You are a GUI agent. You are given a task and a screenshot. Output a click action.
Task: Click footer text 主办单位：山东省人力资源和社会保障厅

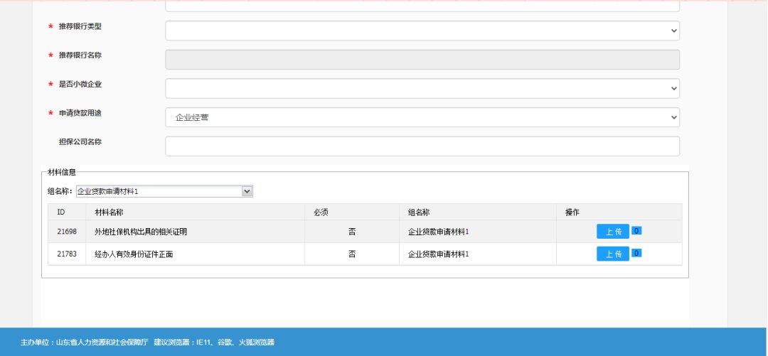(x=84, y=342)
